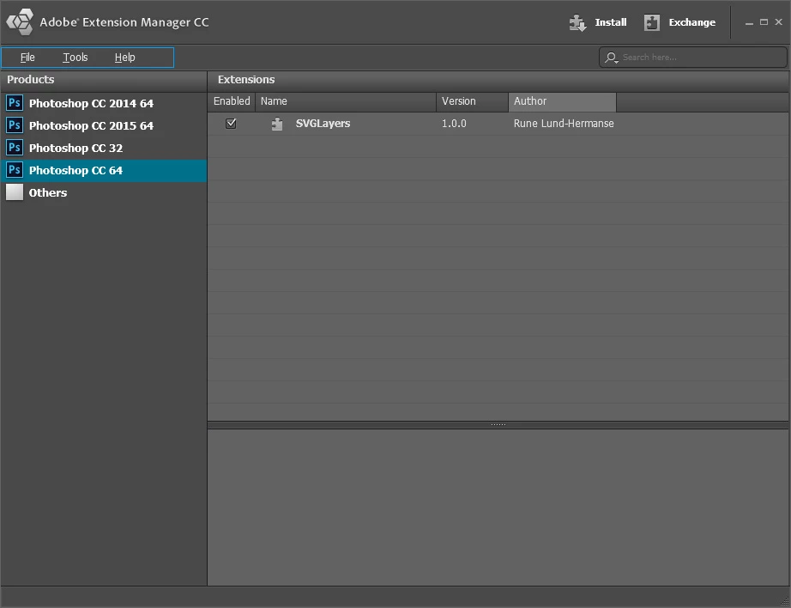Maximize the Extension Manager window

click(x=764, y=22)
